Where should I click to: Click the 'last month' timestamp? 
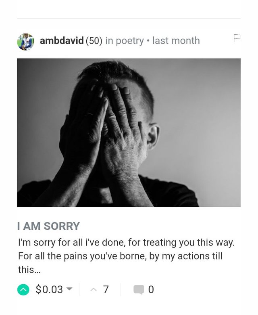[176, 41]
